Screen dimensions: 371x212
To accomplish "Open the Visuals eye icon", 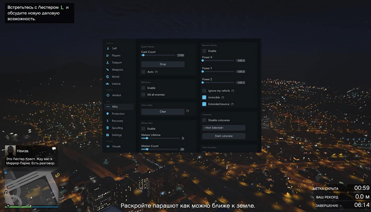I will point(108,146).
